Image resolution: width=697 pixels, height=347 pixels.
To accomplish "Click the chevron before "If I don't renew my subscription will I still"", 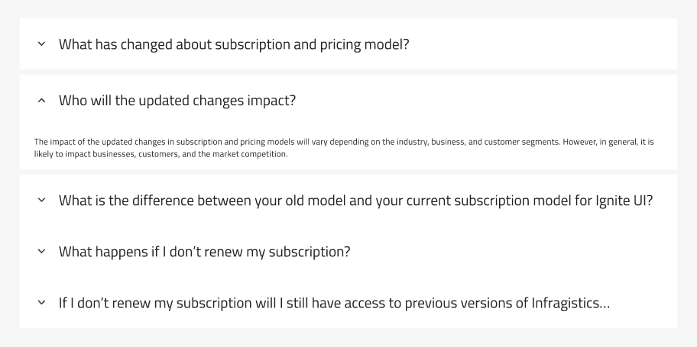I will pos(41,303).
